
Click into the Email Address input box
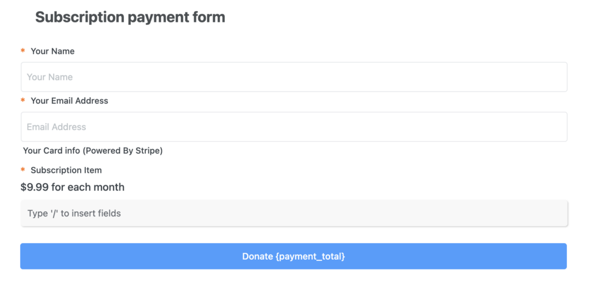[294, 127]
